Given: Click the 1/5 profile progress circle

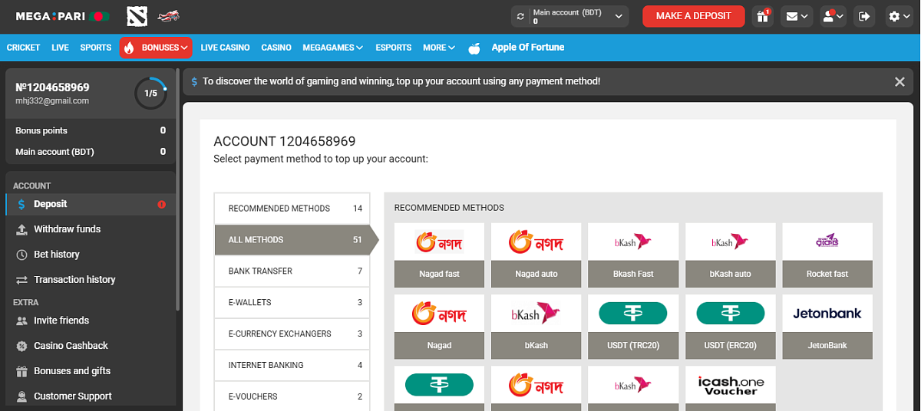Looking at the screenshot, I should 150,93.
